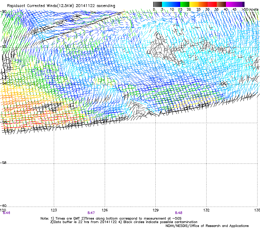
Task: Click the 'Times are GMT' note line
Action: pos(111,219)
